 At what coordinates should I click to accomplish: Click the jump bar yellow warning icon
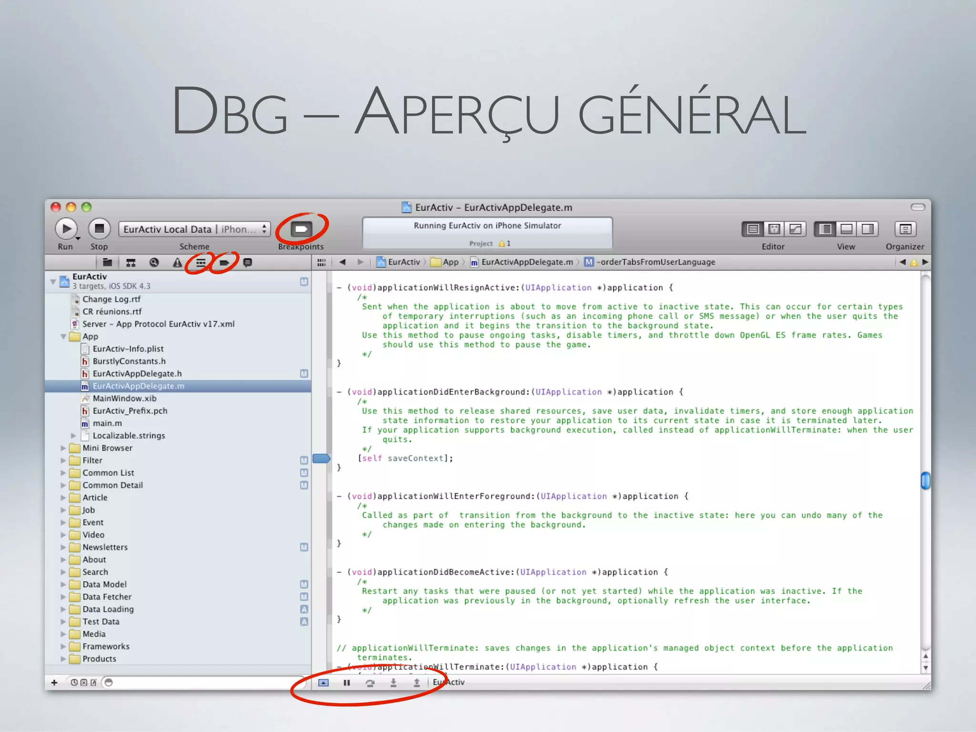[914, 262]
